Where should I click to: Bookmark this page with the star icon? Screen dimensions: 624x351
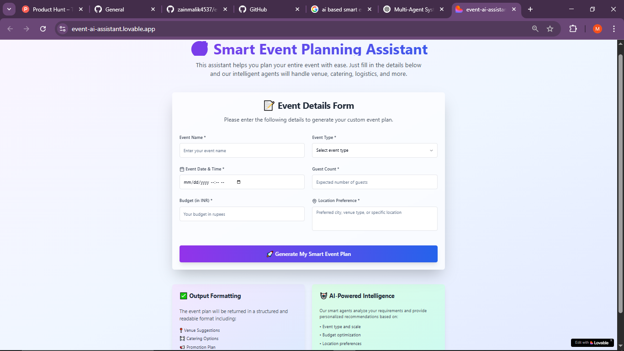click(550, 29)
